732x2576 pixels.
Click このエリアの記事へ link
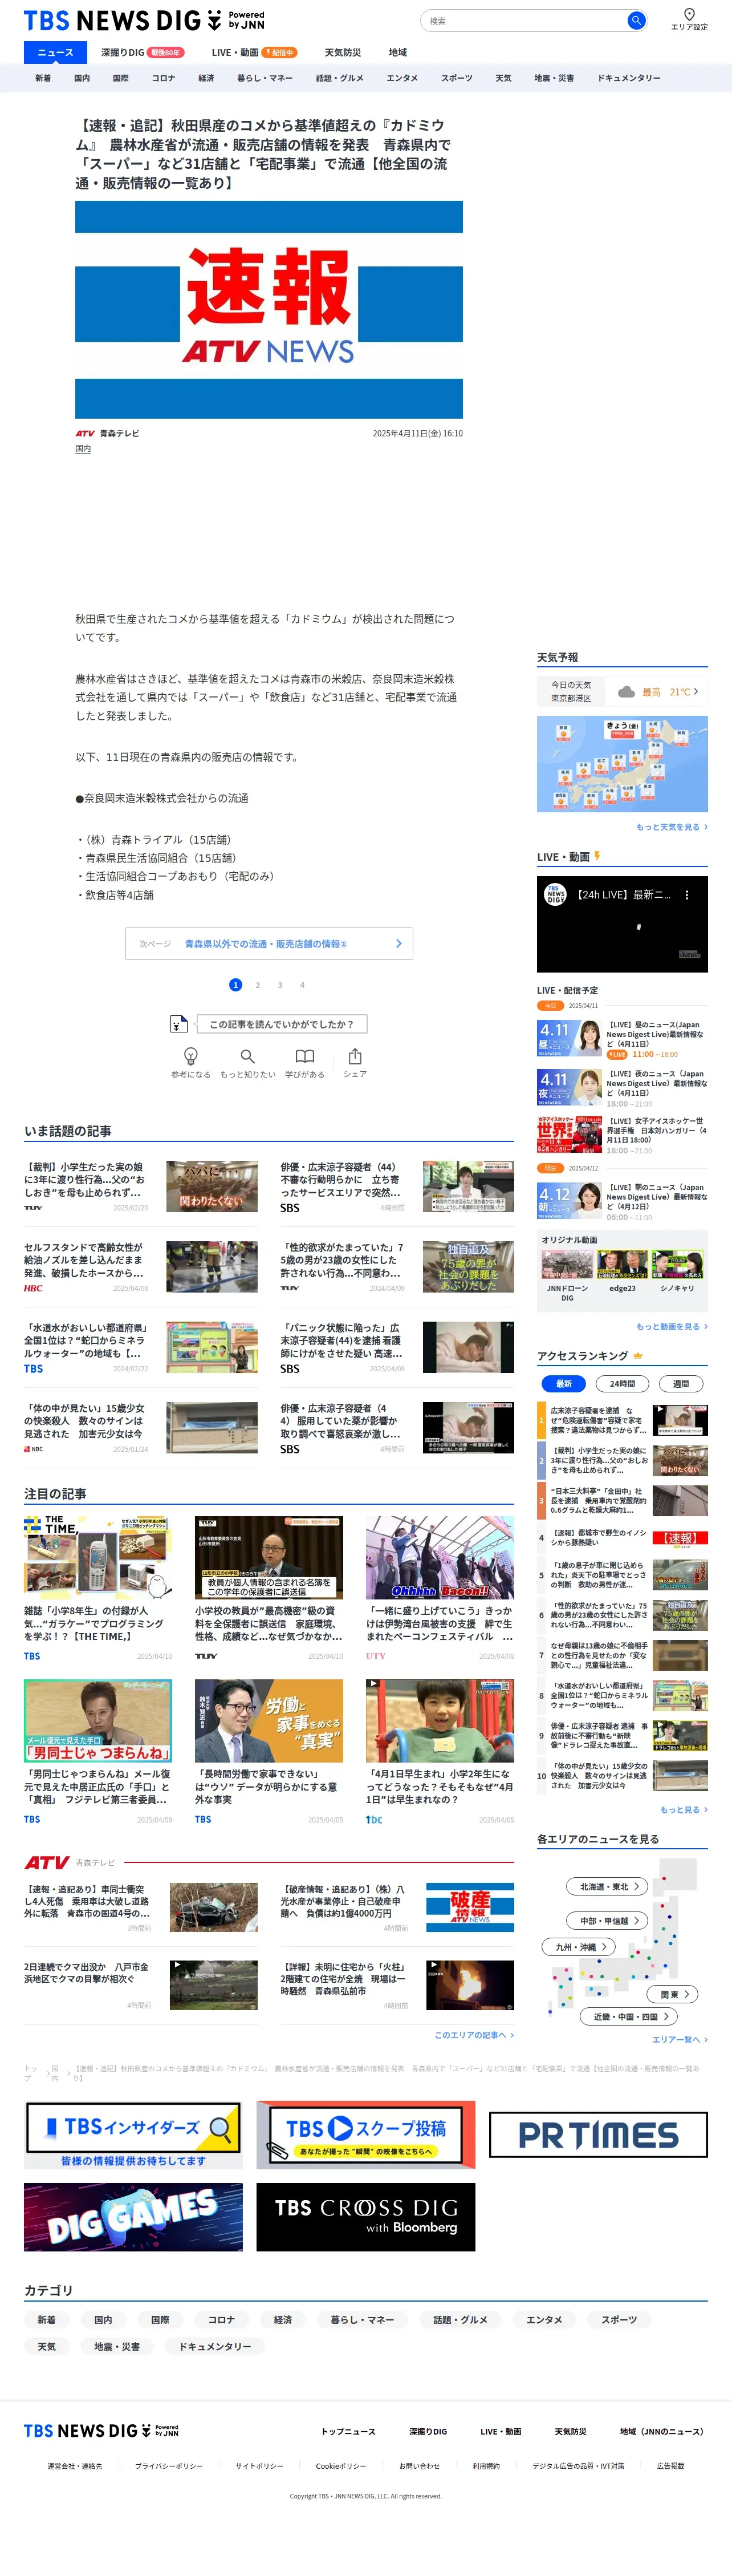tap(474, 2034)
